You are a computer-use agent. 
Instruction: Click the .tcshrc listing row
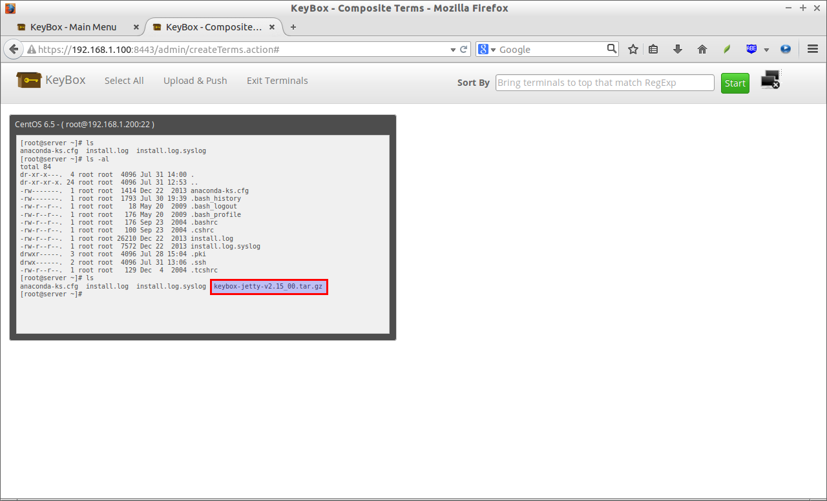pyautogui.click(x=119, y=271)
